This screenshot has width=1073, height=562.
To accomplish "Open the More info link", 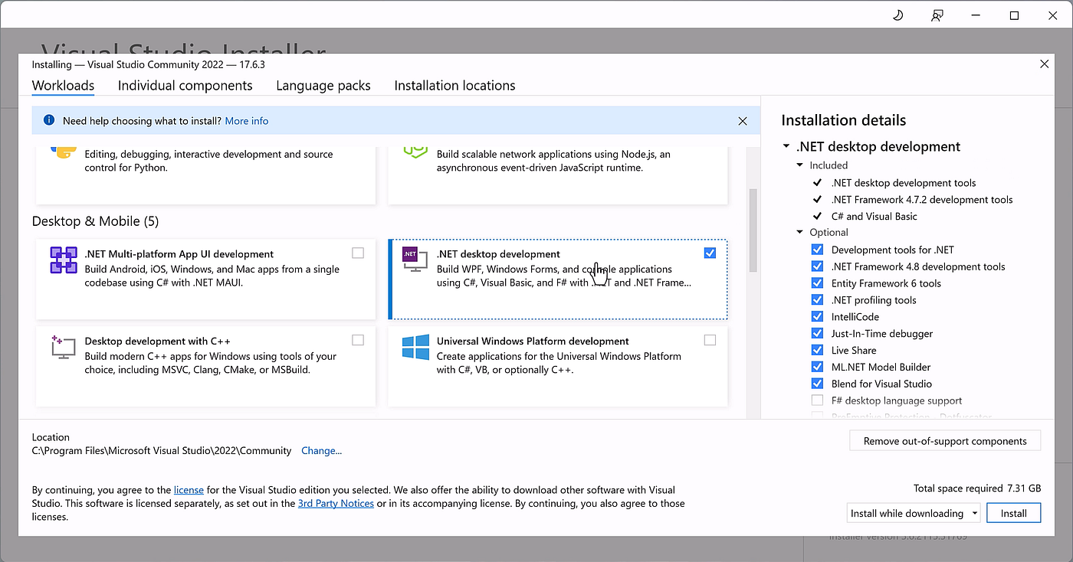I will (247, 121).
